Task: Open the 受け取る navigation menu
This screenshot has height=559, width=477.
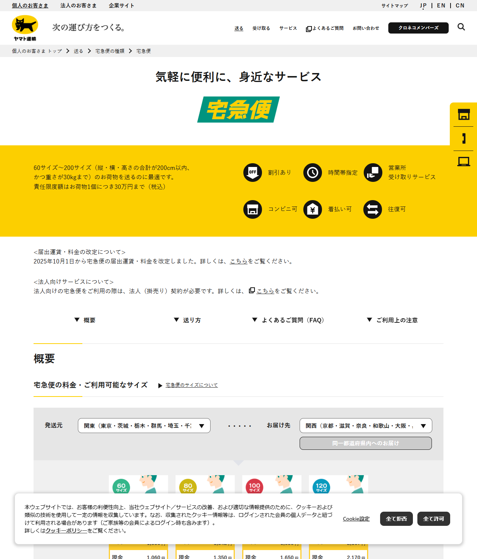Action: coord(261,28)
